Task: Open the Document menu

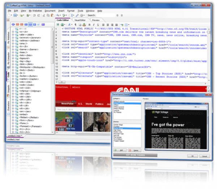Action: pos(50,11)
